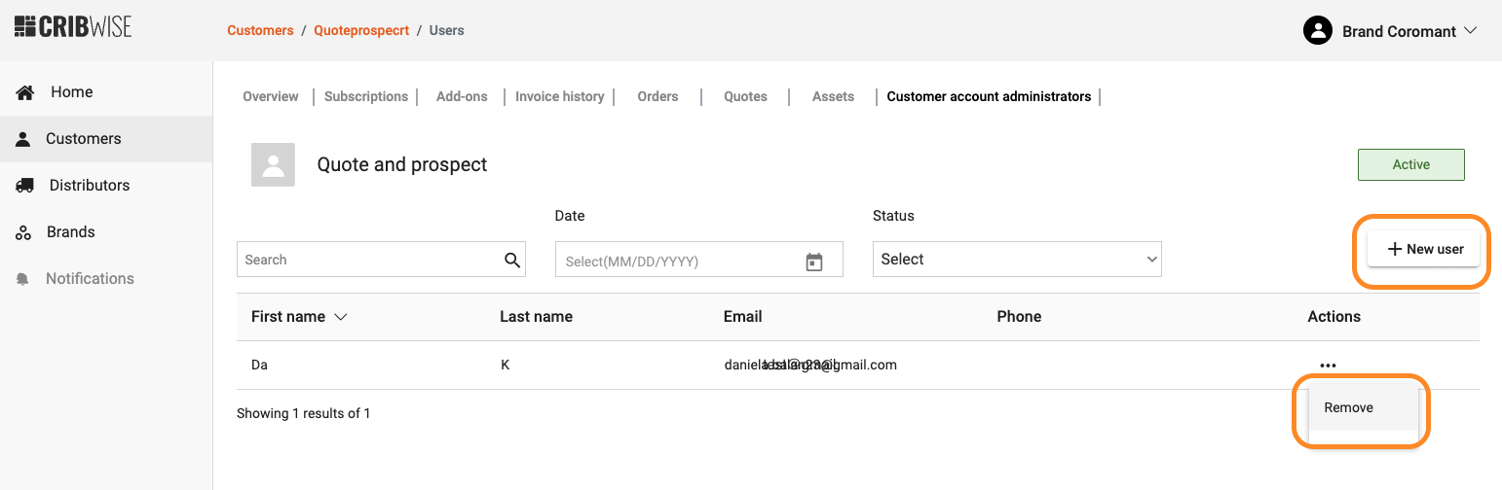1502x490 pixels.
Task: Open the Invoice history tab
Action: point(559,96)
